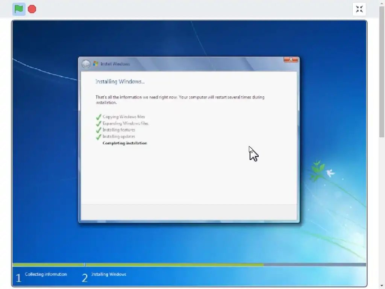
Task: Click the page vertical scrollbar thumb
Action: (382, 72)
